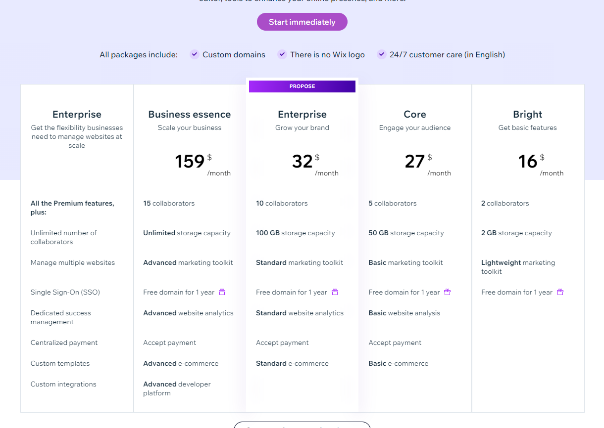Click 'Advanced e-commerce' text
Viewport: 604px width, 428px height.
[181, 363]
